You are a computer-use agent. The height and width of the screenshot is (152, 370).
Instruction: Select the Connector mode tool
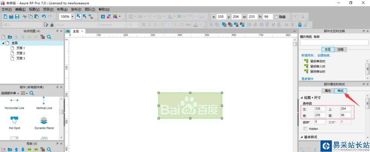pyautogui.click(x=91, y=17)
